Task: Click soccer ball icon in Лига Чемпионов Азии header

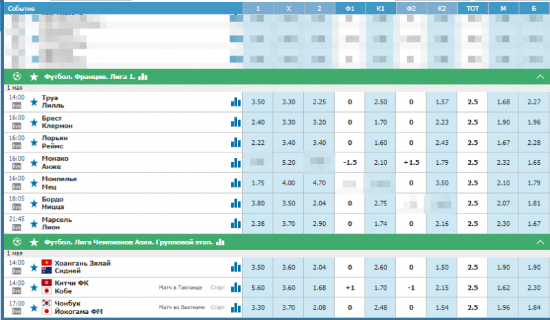Action: click(x=16, y=242)
